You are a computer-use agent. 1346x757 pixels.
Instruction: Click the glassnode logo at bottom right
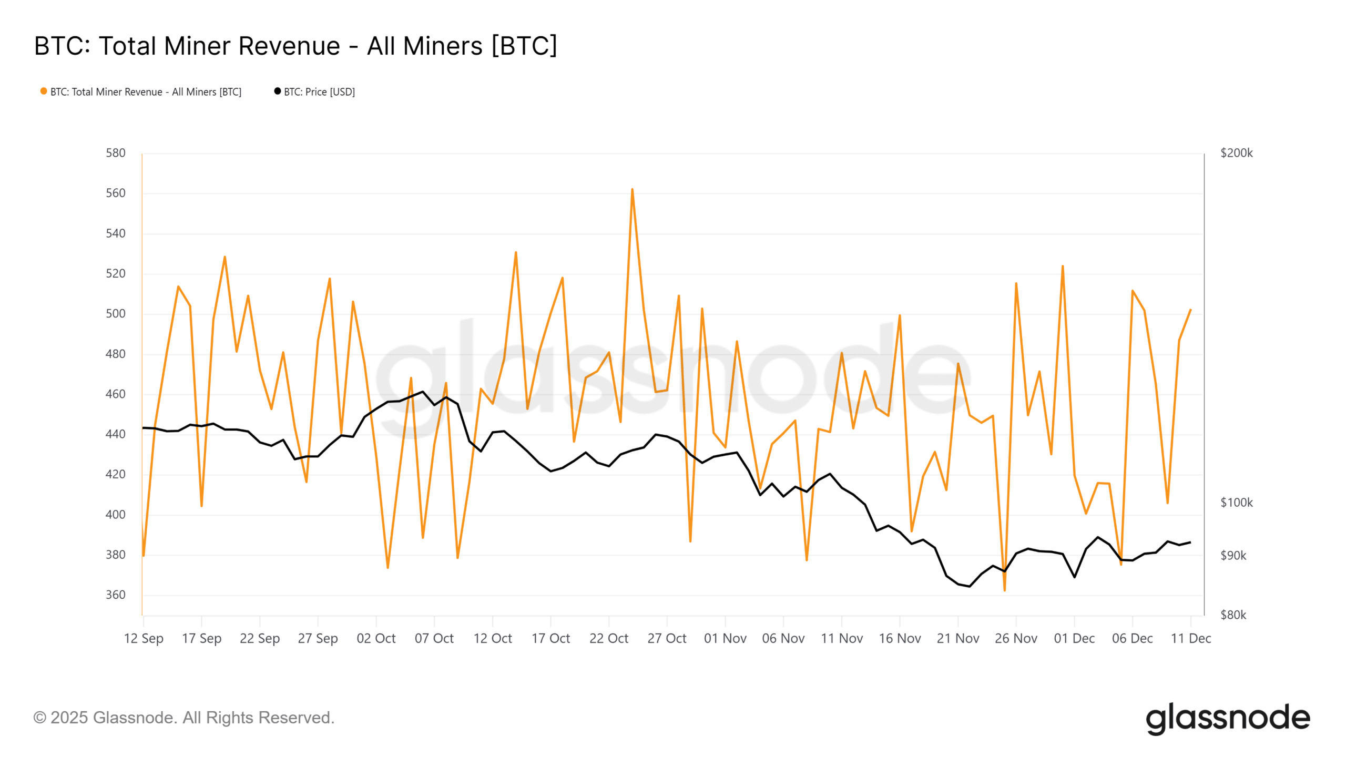point(1227,718)
